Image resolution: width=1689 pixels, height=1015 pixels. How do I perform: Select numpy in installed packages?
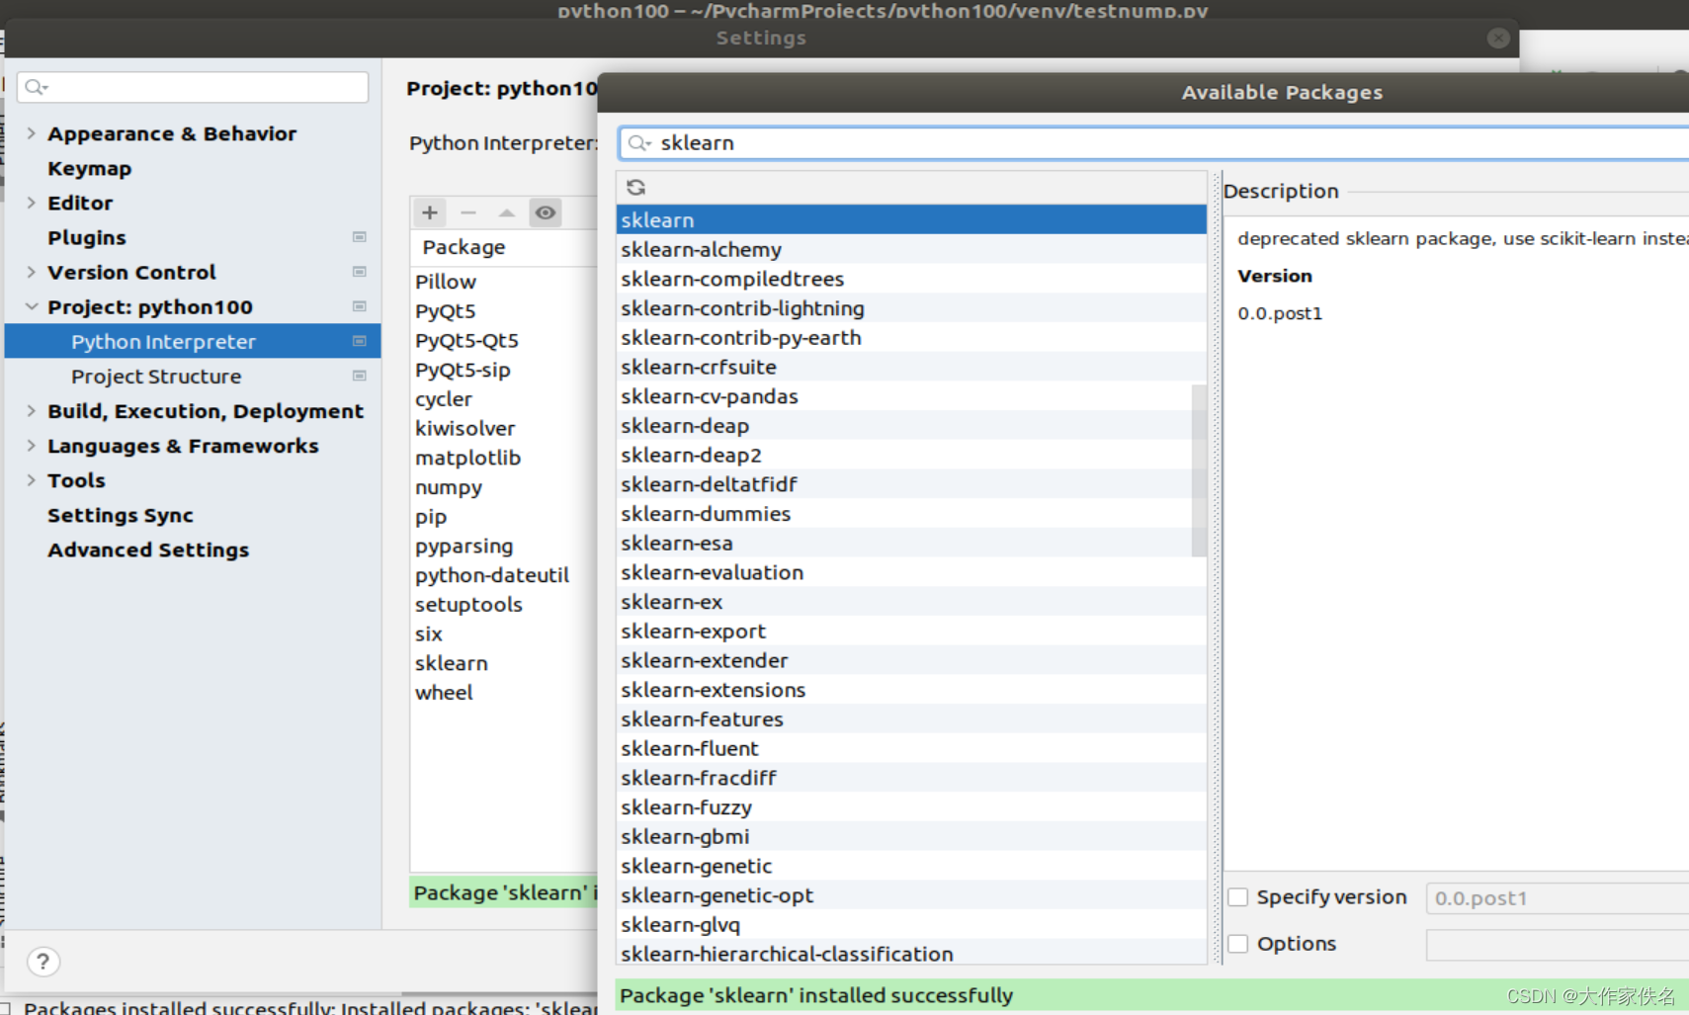504,487
